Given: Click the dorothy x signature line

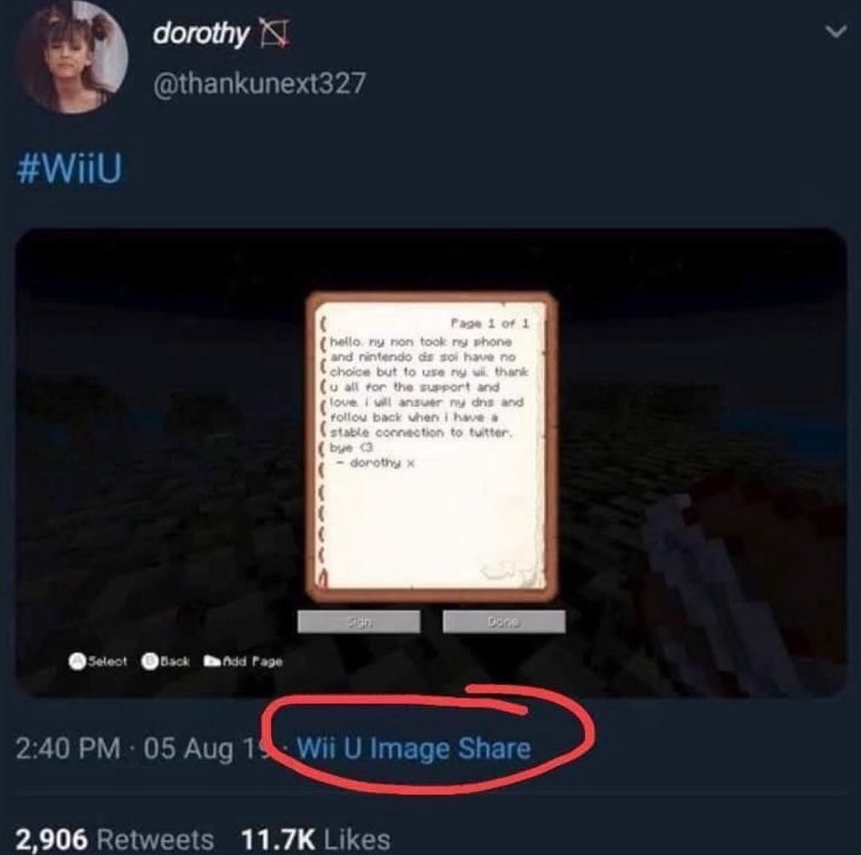Looking at the screenshot, I should click(x=376, y=463).
